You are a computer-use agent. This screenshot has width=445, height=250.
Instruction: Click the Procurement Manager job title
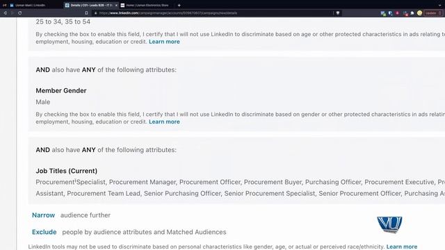[x=143, y=182]
